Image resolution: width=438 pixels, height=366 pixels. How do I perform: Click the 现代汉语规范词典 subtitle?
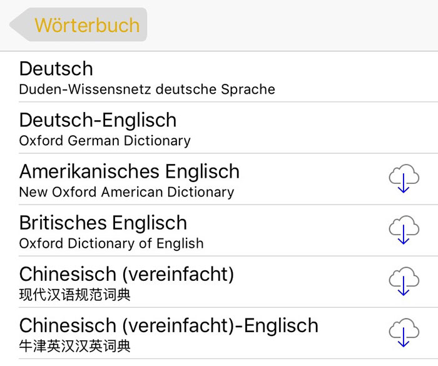(x=75, y=295)
